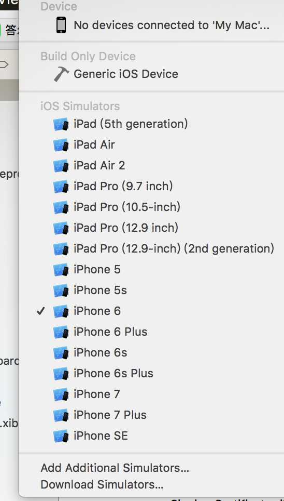
Task: Click the hammer icon for Generic iOS Device
Action: coord(61,74)
